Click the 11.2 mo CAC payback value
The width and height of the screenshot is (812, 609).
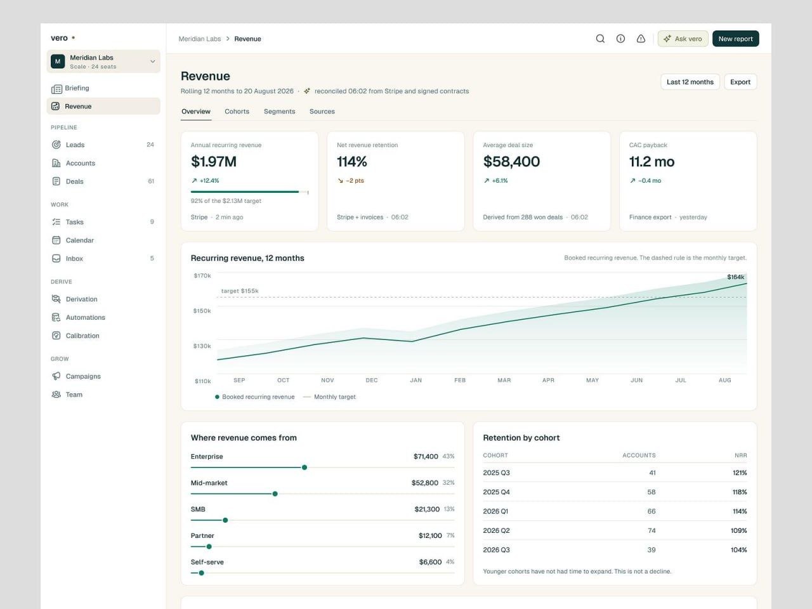point(652,162)
